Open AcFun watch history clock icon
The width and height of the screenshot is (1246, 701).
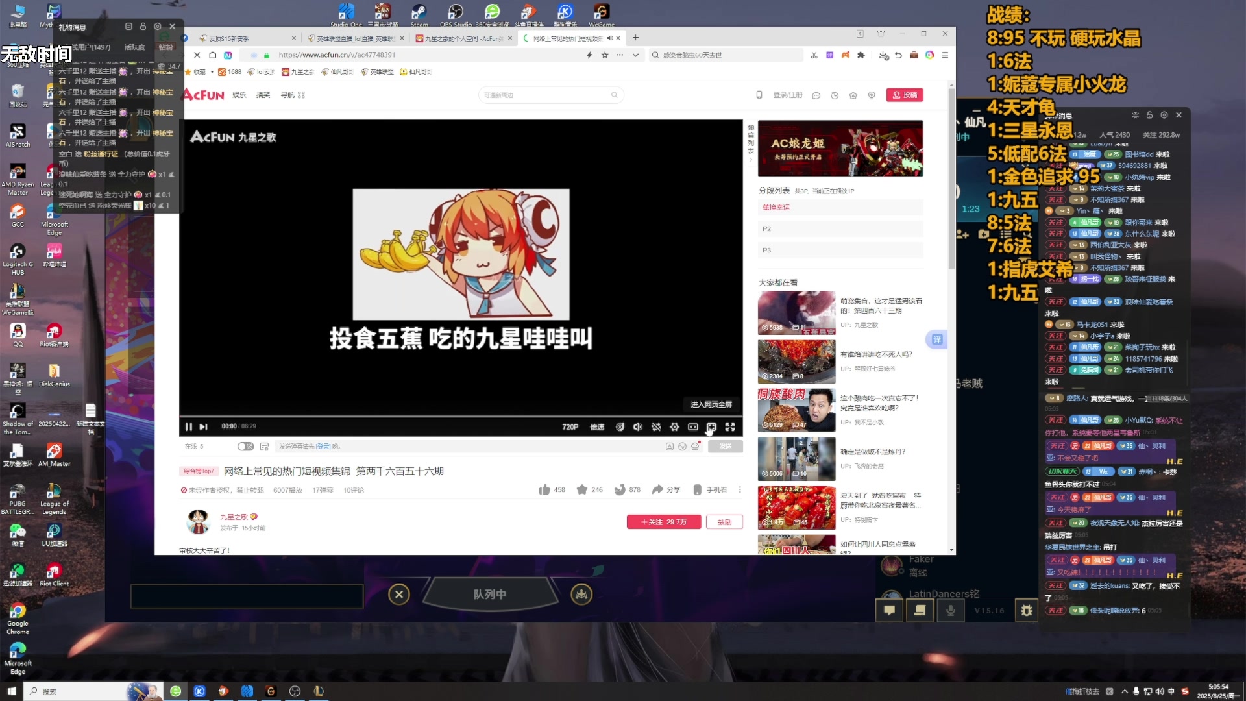click(x=835, y=95)
